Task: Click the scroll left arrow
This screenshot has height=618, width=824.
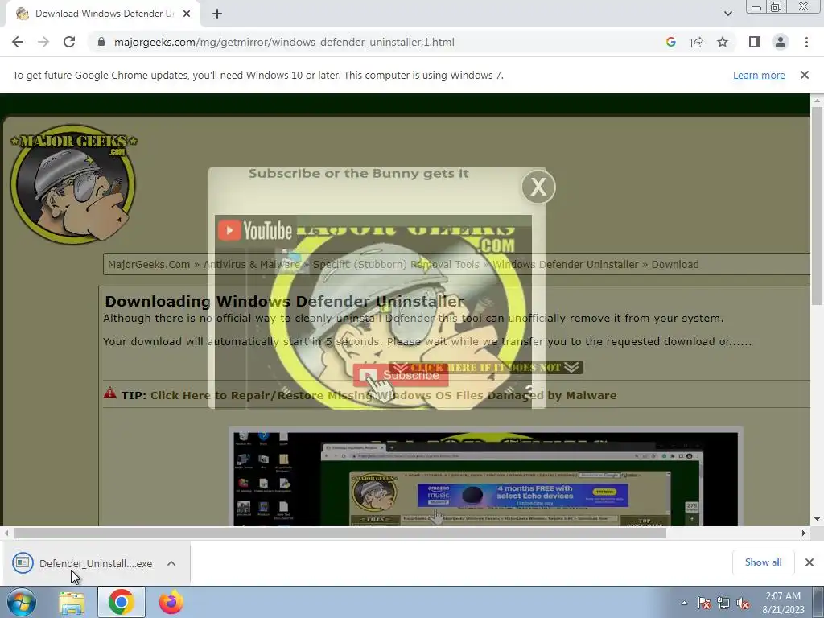Action: coord(6,533)
